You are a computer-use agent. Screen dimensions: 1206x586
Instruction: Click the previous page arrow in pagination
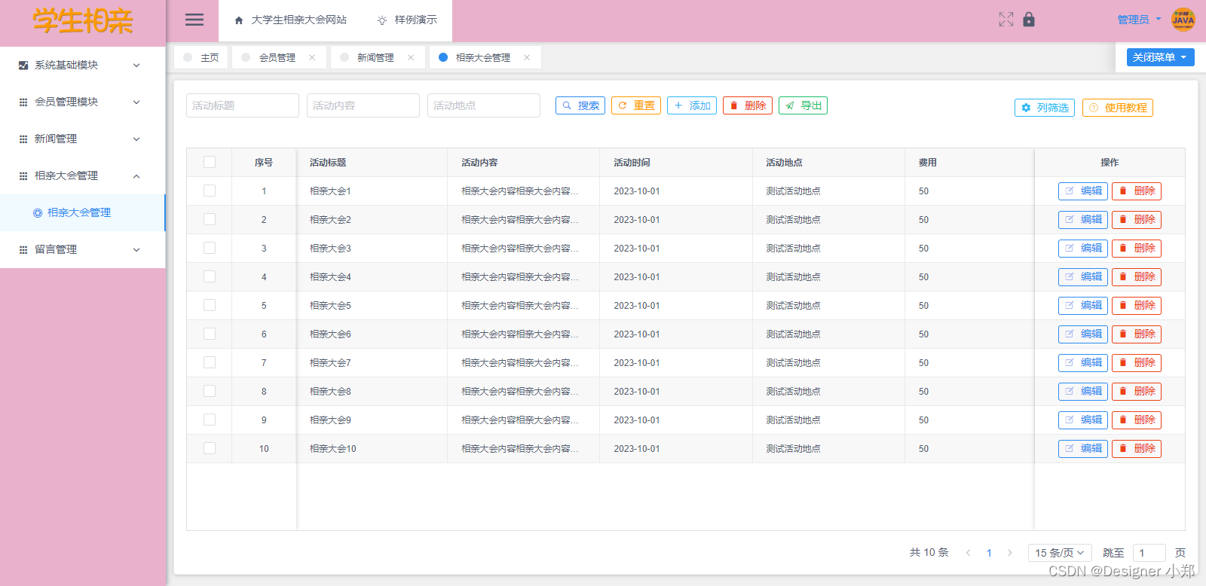(x=969, y=553)
